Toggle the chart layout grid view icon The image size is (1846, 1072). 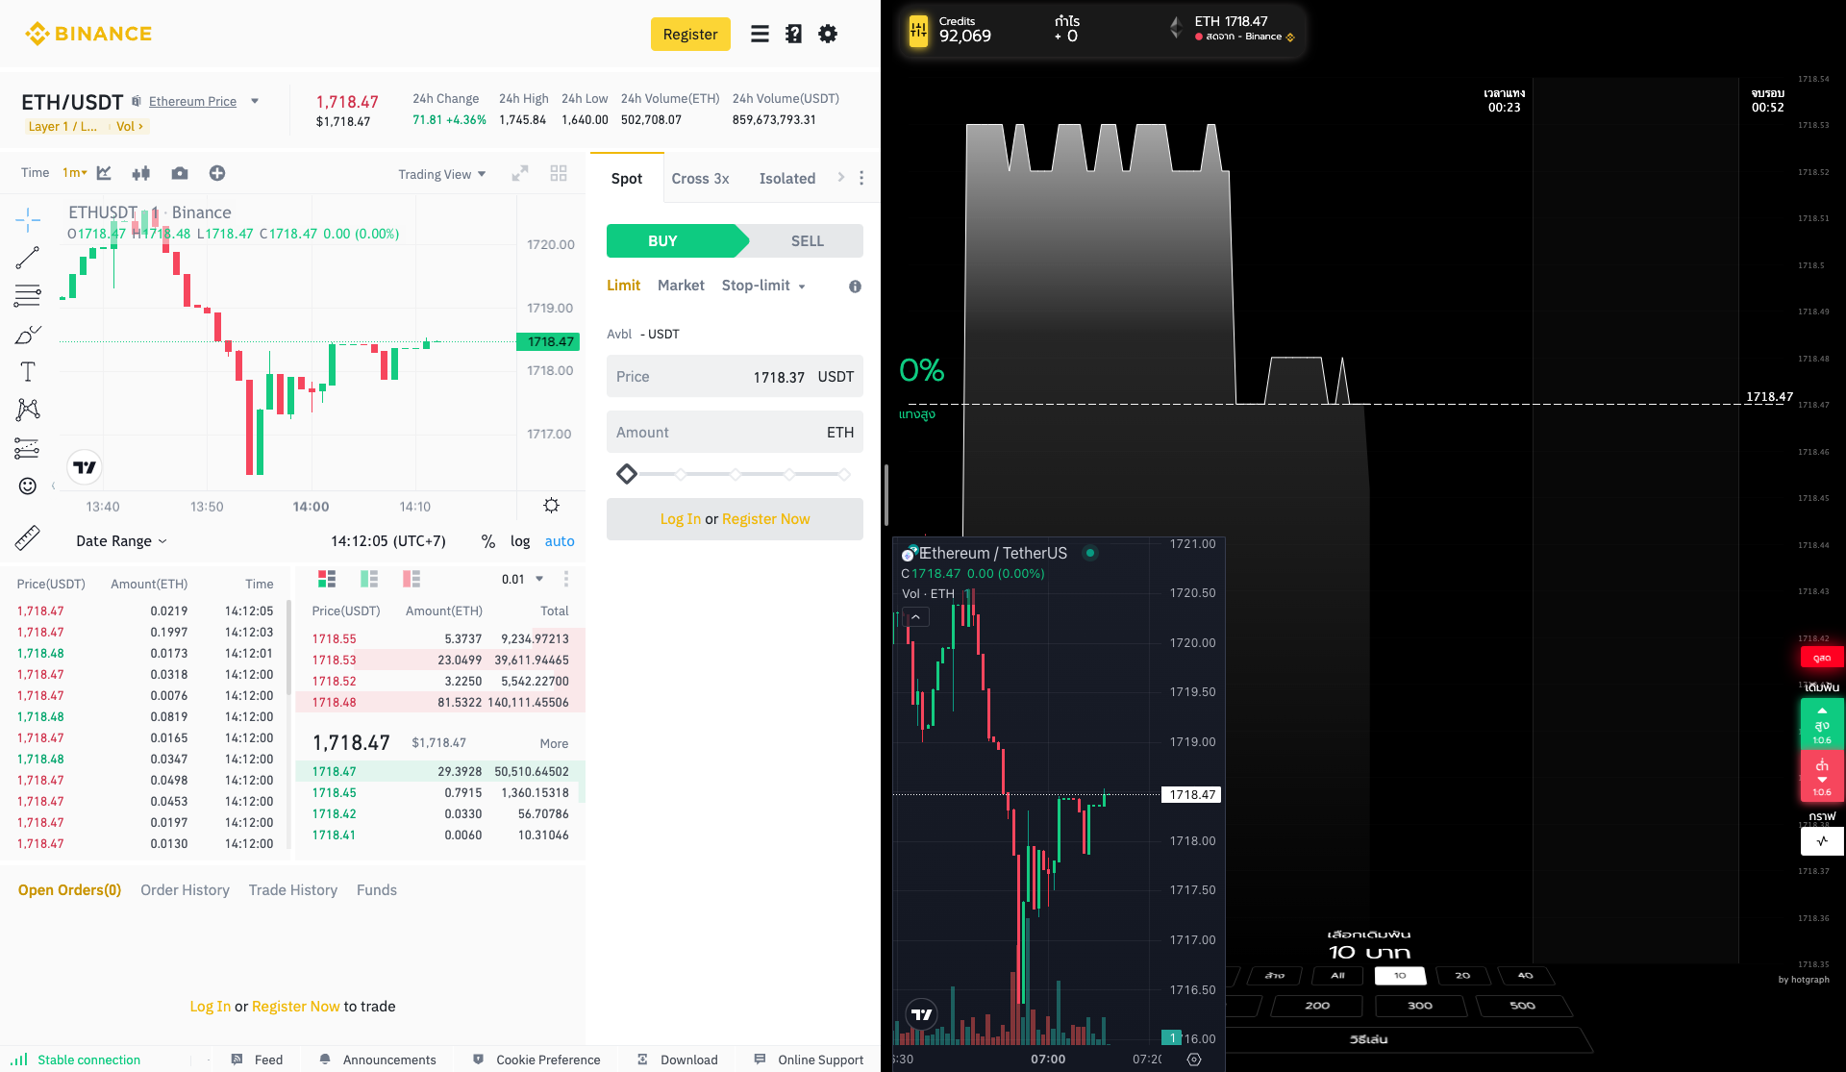[x=558, y=172]
